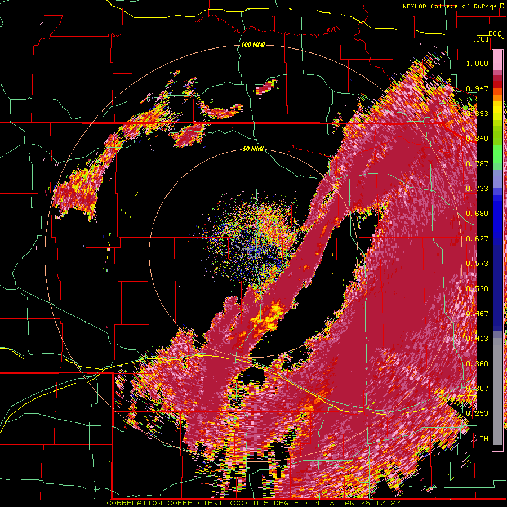Select the 0.680 value on the color scale
Image resolution: width=507 pixels, height=507 pixels.
point(477,214)
